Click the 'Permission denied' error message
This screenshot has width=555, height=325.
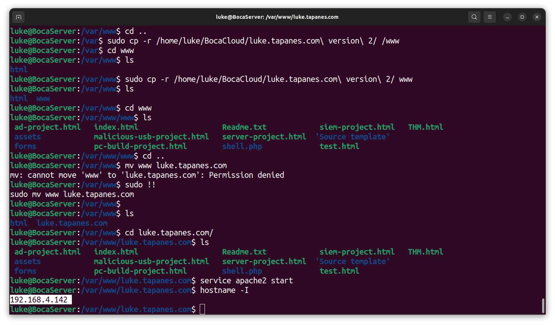246,175
